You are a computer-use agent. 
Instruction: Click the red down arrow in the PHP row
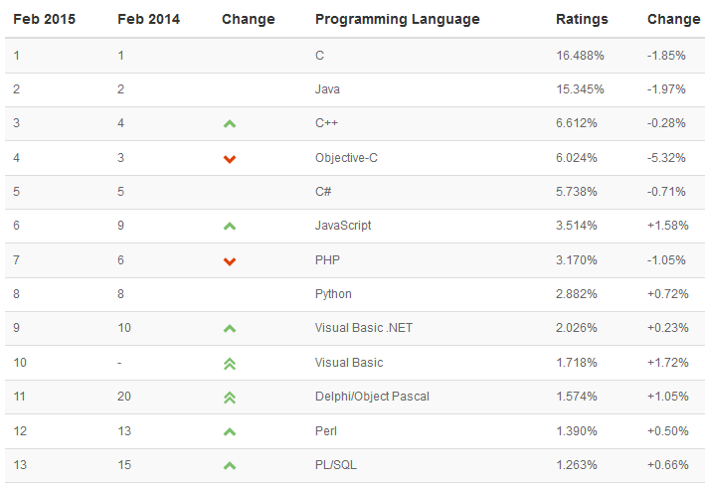(230, 261)
